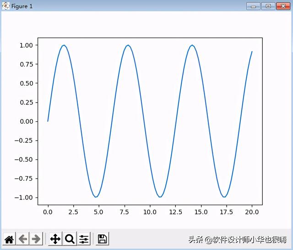Click x-axis label 12.5
293x250 pixels.
click(175, 212)
